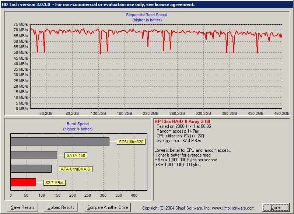The height and width of the screenshot is (214, 294).
Task: Click the Save Results button
Action: pos(22,207)
